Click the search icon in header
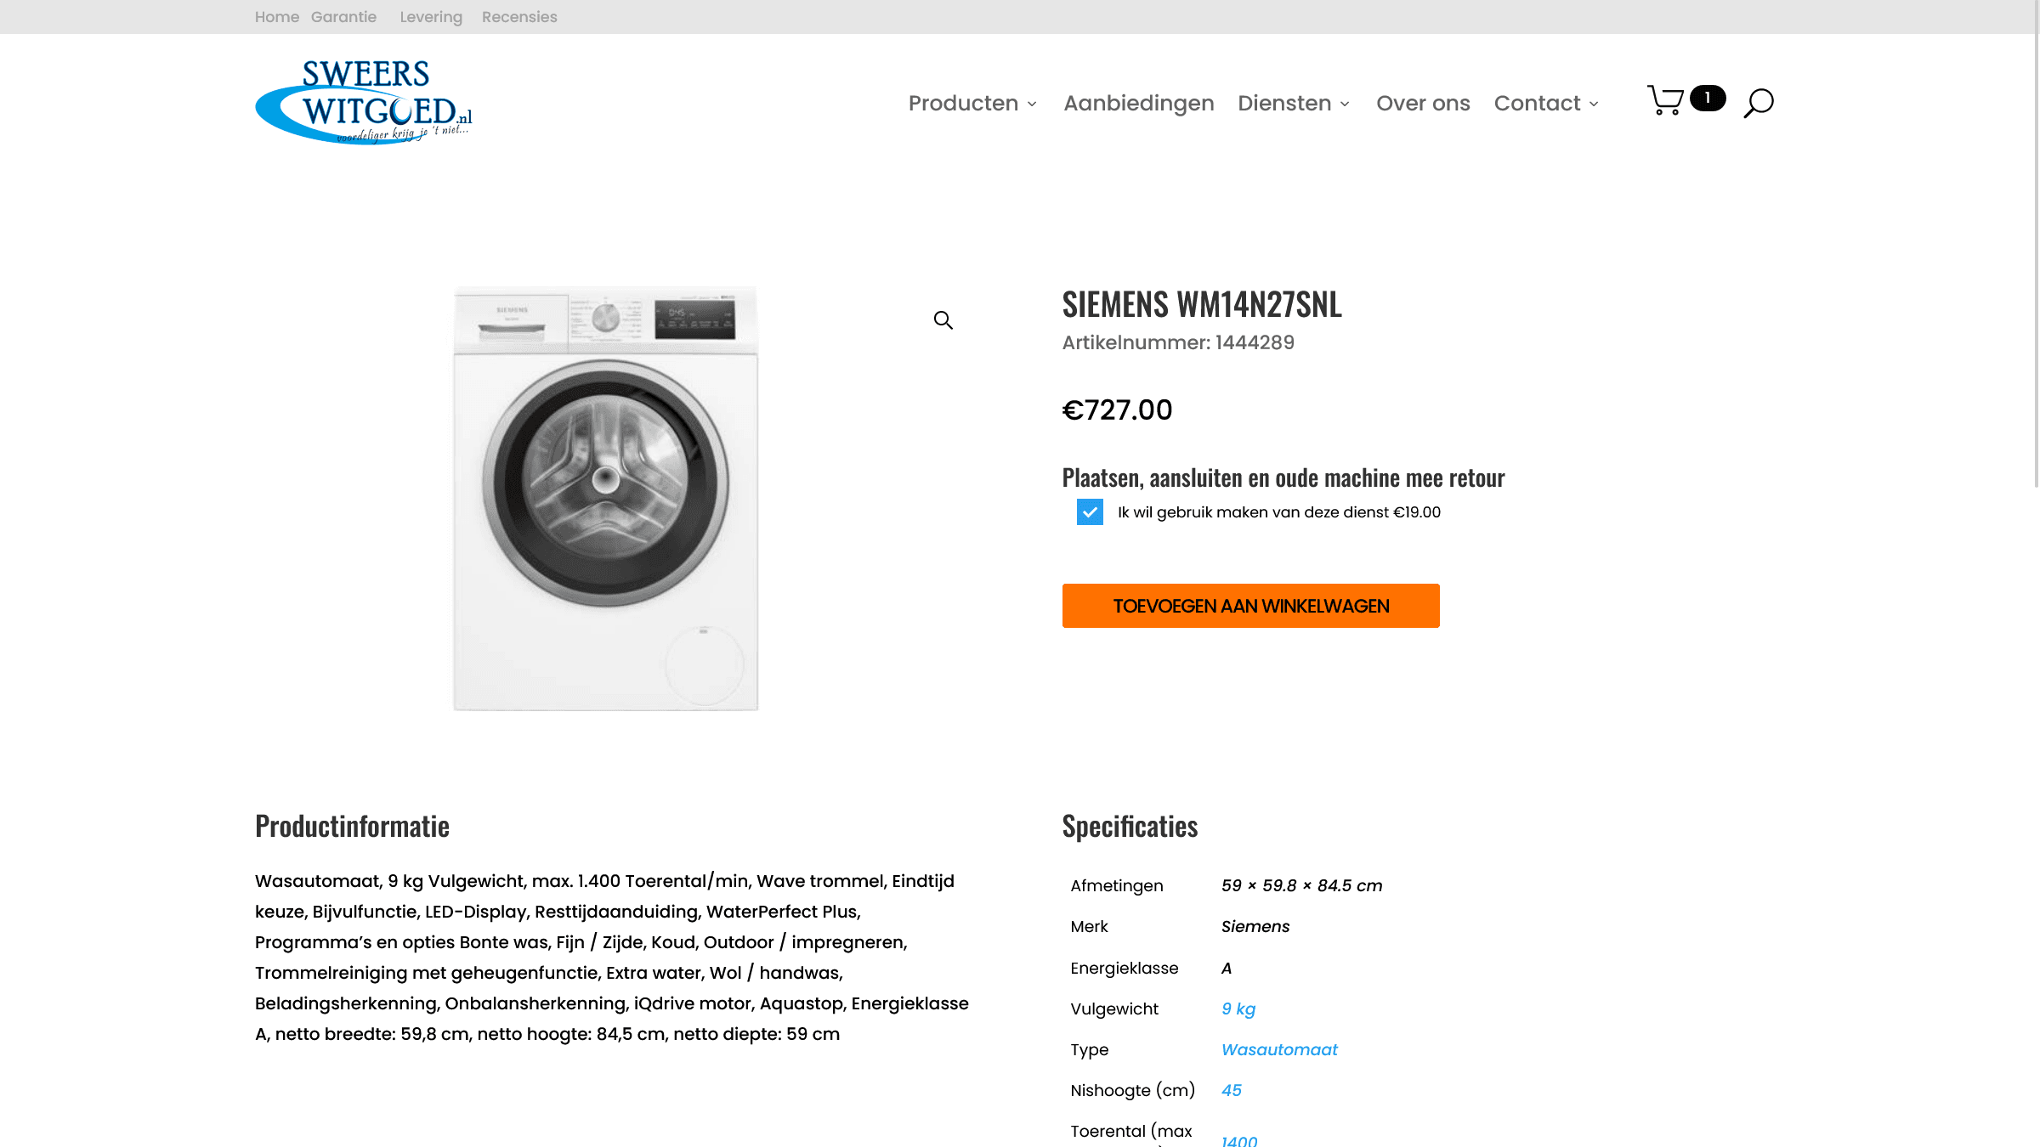Image resolution: width=2040 pixels, height=1147 pixels. [x=1758, y=103]
